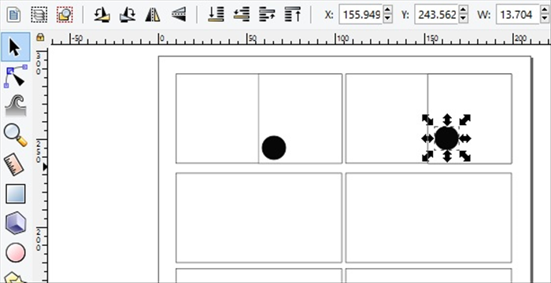Screen dimensions: 551x283
Task: Click bottom-middle scale handle of selection
Action: tap(446, 156)
